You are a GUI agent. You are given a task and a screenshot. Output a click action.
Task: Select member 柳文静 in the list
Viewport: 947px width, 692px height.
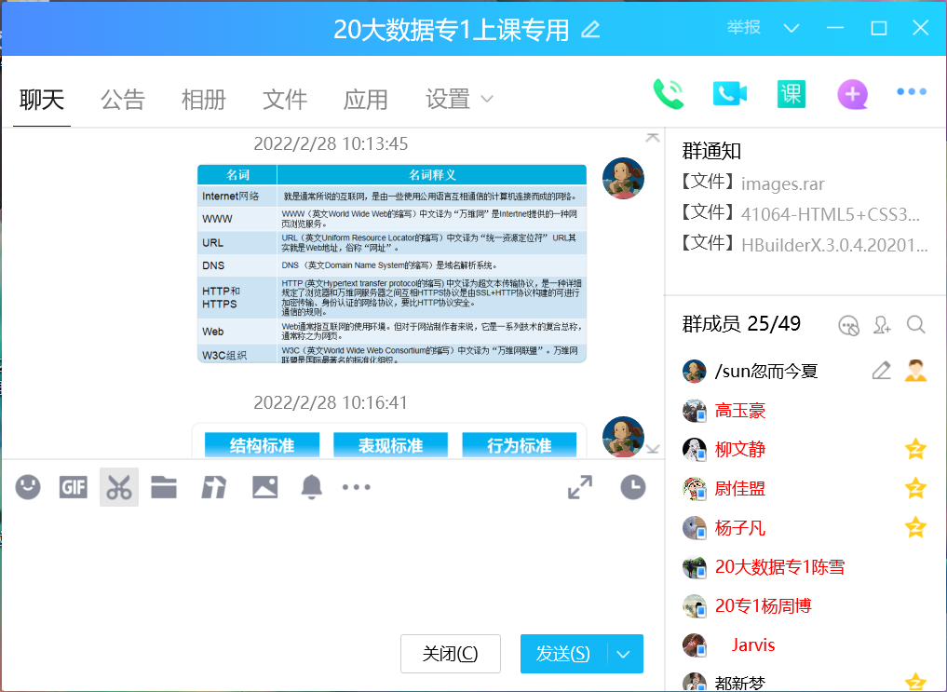tap(740, 450)
